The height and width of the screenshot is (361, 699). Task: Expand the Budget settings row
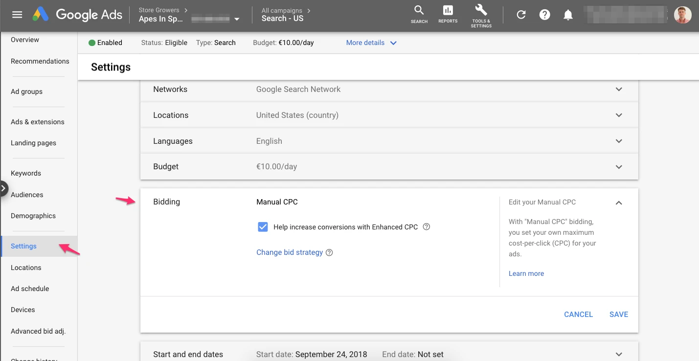(x=389, y=167)
